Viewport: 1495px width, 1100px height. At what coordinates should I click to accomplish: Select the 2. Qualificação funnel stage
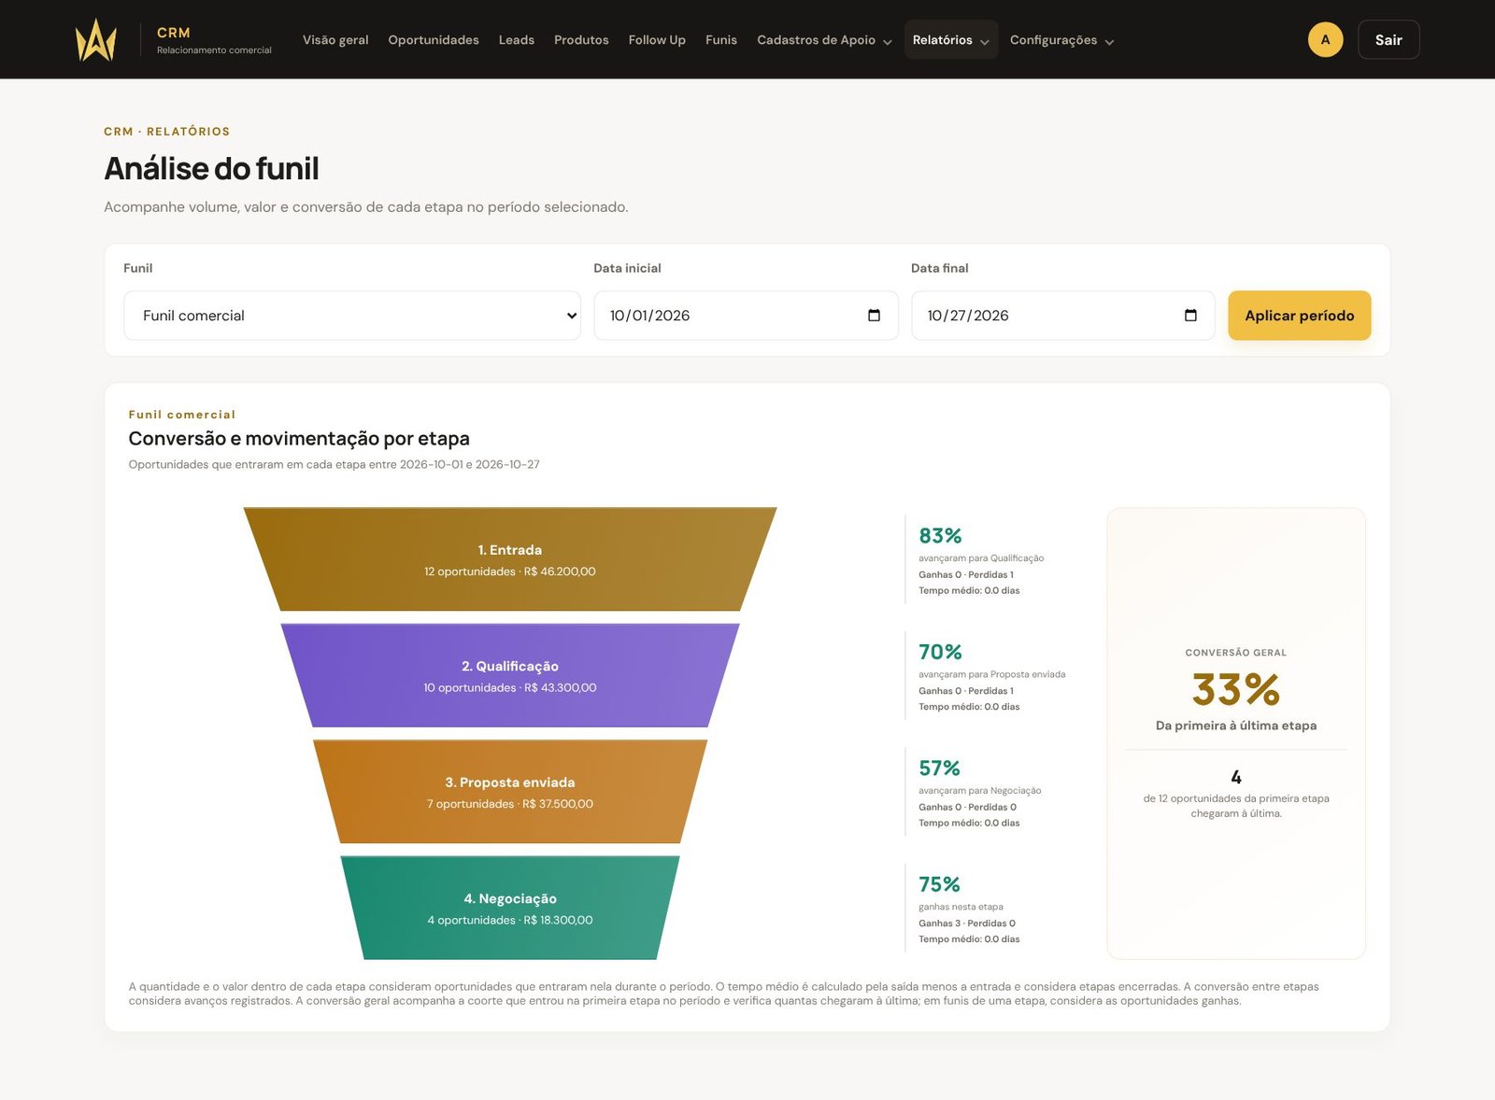(510, 675)
